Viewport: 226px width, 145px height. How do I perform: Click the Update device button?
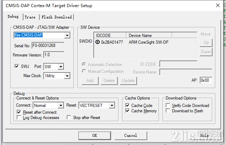click(128, 81)
